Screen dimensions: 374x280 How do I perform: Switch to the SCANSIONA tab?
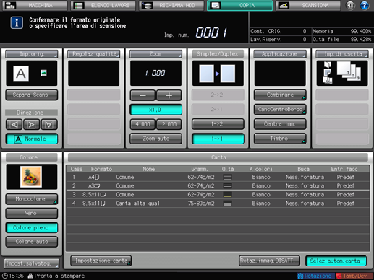tap(308, 5)
